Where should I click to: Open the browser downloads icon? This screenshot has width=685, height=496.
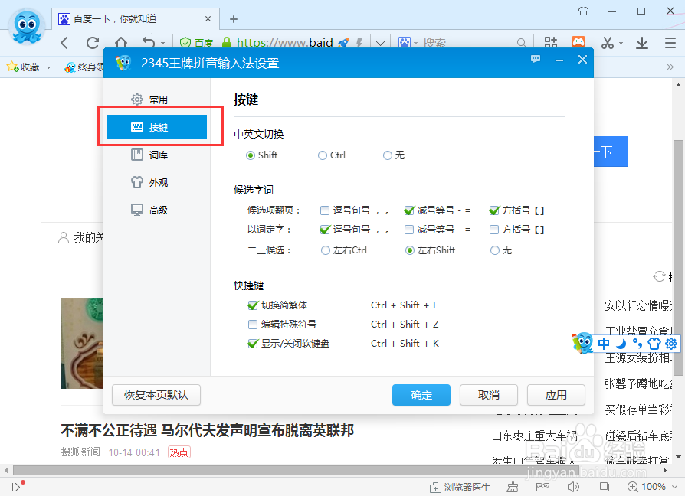click(x=642, y=43)
